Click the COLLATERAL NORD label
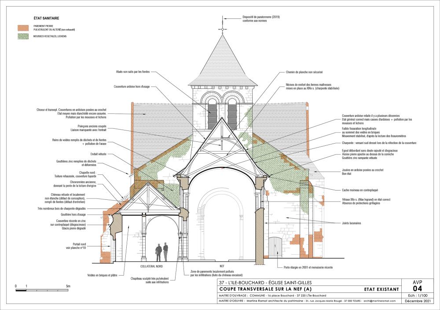The width and height of the screenshot is (440, 310). [x=152, y=266]
